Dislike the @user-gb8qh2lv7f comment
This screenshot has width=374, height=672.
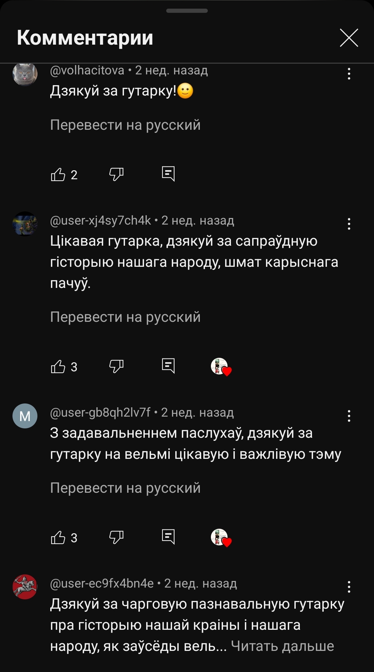tap(116, 537)
